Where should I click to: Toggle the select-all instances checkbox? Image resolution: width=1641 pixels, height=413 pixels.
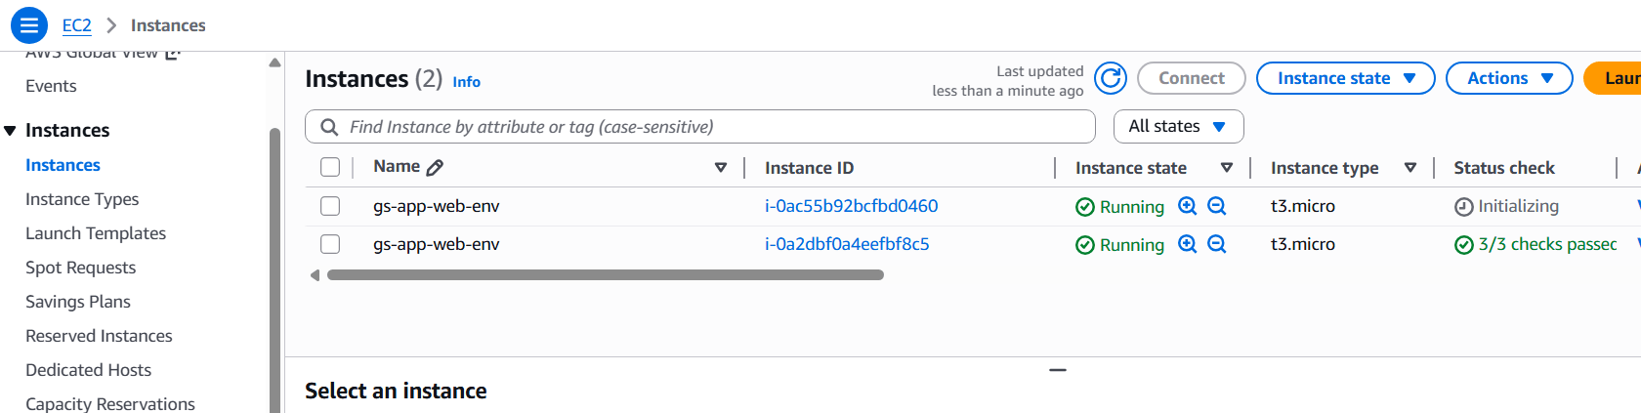click(330, 167)
